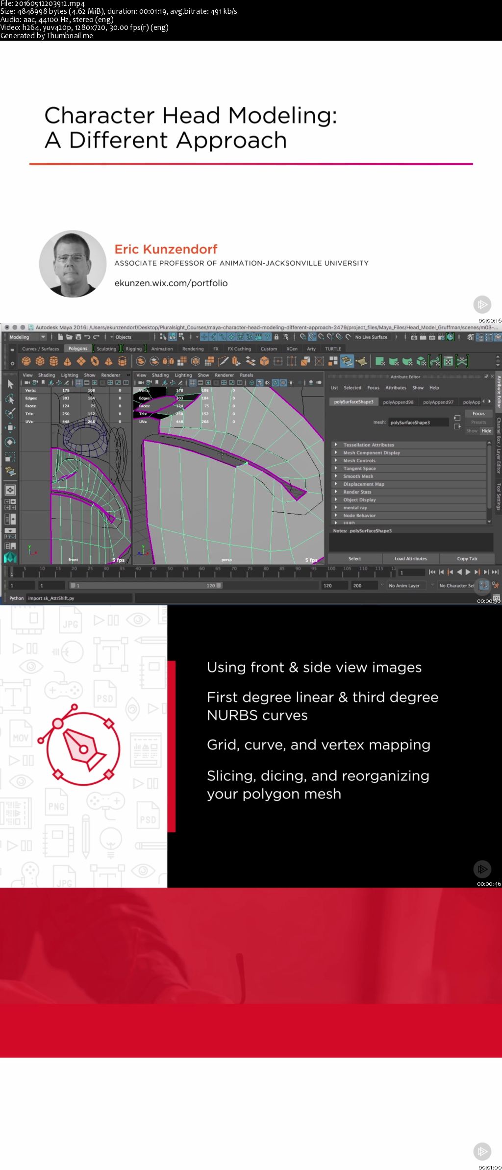Pick the Rotate tool in the toolbox
This screenshot has height=1170, width=502.
(10, 442)
